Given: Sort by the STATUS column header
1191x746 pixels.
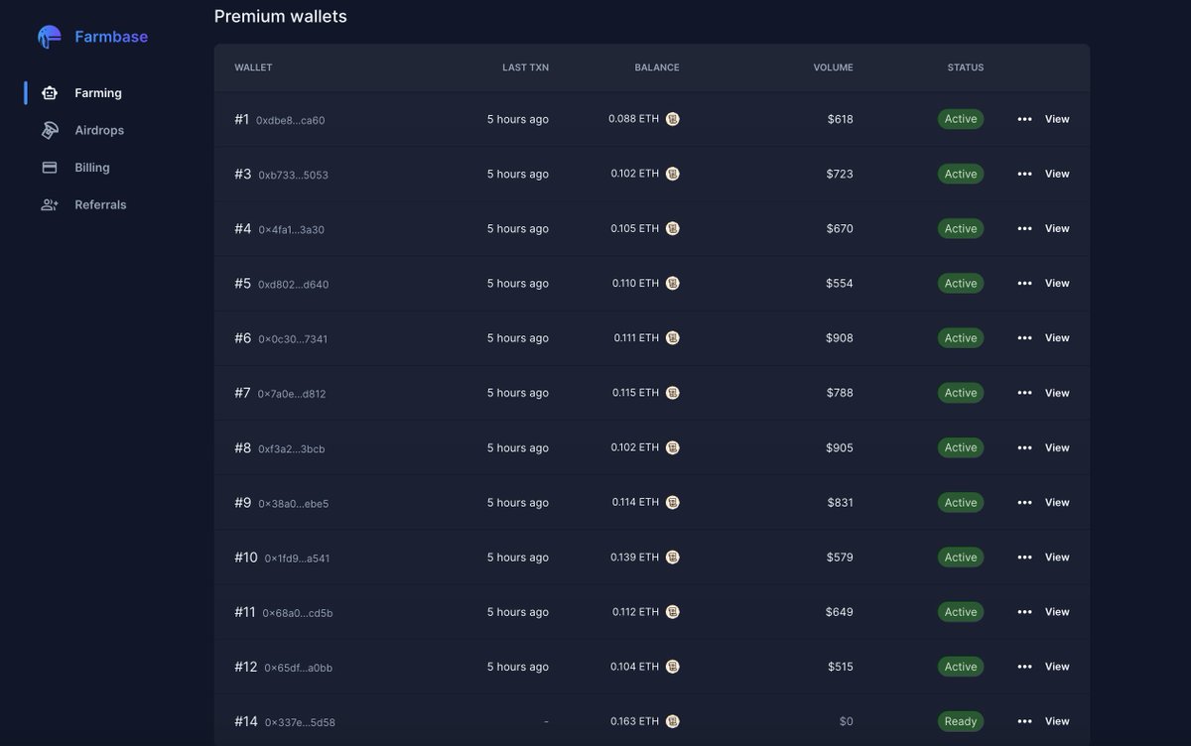Looking at the screenshot, I should (x=966, y=67).
